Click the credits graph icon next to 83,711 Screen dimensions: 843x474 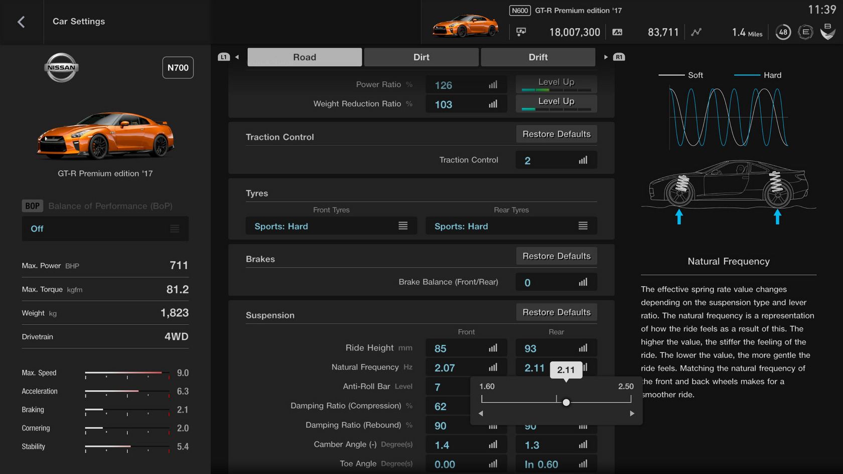[696, 32]
